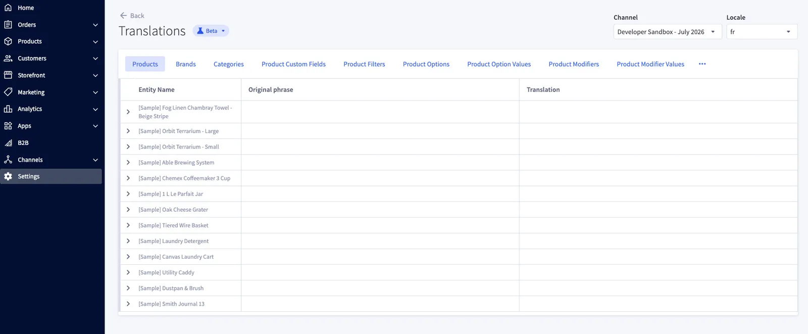This screenshot has width=808, height=334.
Task: Open the Product Option Values tab
Action: [499, 64]
